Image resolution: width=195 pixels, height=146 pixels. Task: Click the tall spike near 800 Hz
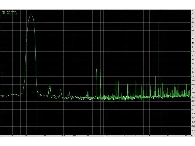[x=101, y=69]
